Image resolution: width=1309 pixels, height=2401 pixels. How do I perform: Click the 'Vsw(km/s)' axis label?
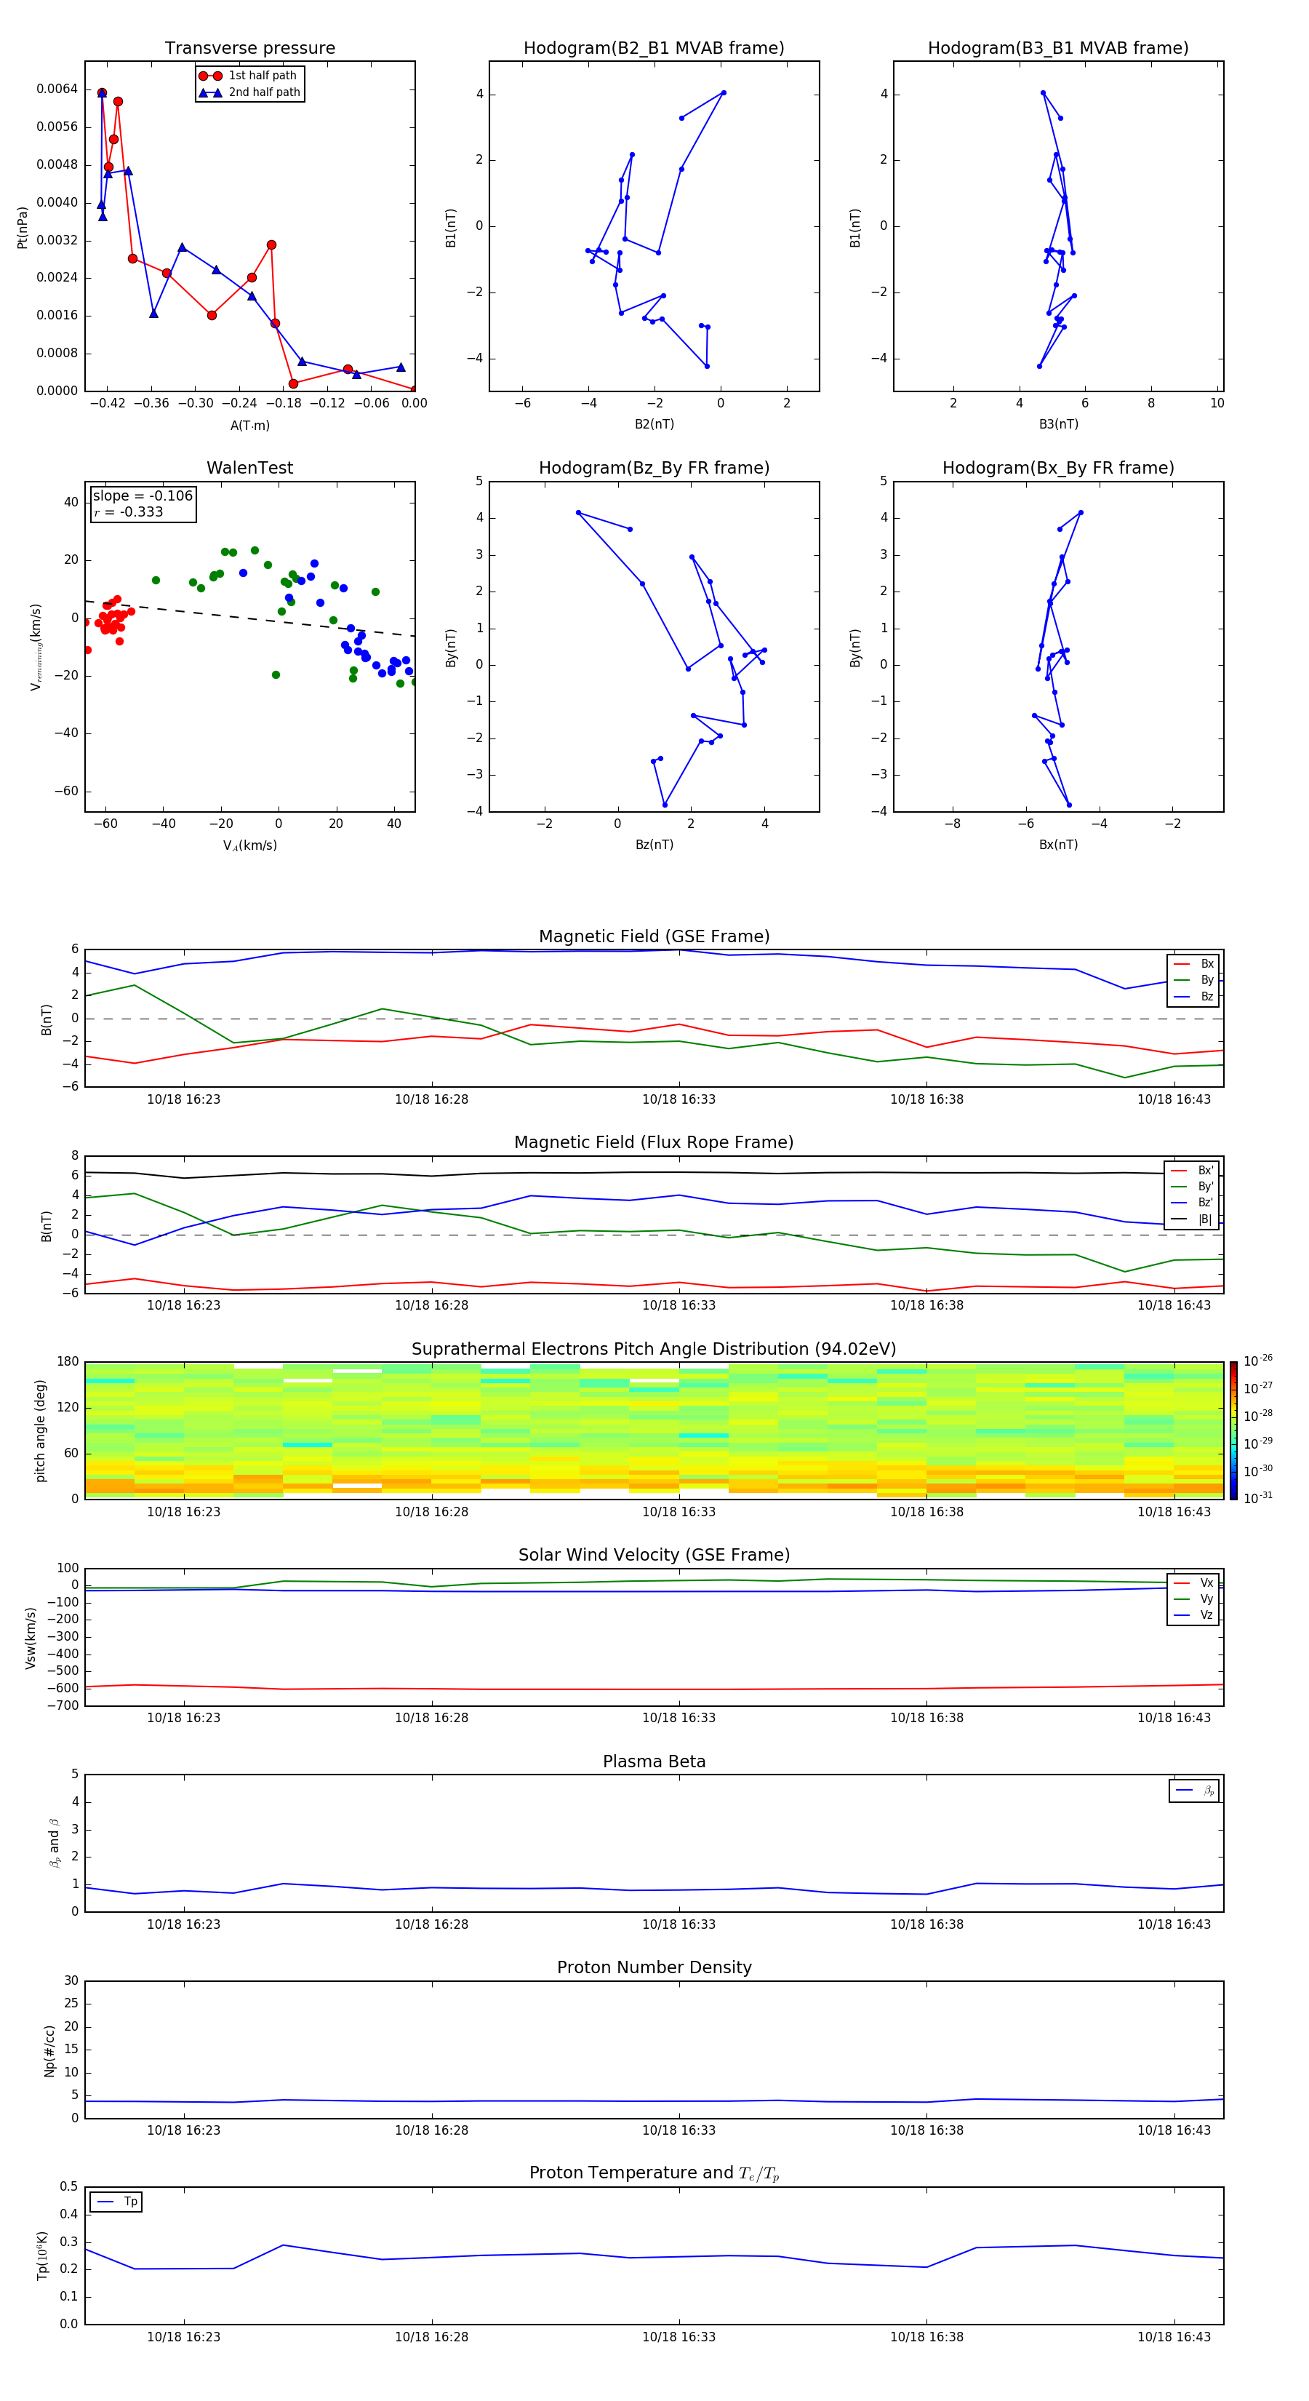pyautogui.click(x=31, y=1638)
